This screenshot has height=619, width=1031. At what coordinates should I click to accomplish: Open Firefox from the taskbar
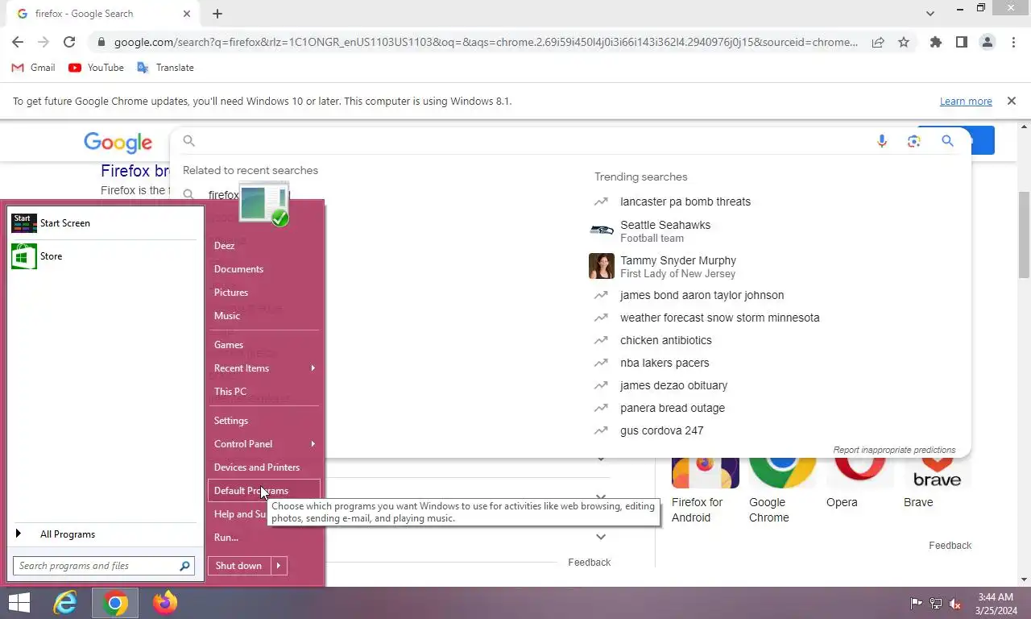165,603
